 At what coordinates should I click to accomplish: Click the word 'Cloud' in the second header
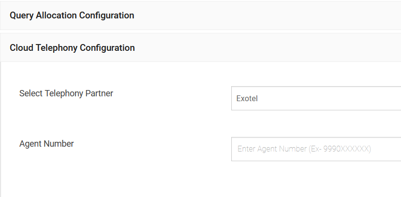tap(22, 48)
